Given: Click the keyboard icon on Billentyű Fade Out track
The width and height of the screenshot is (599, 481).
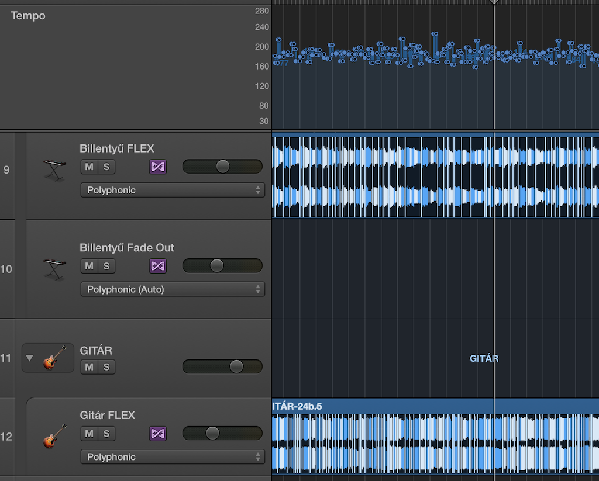Looking at the screenshot, I should click(x=54, y=269).
